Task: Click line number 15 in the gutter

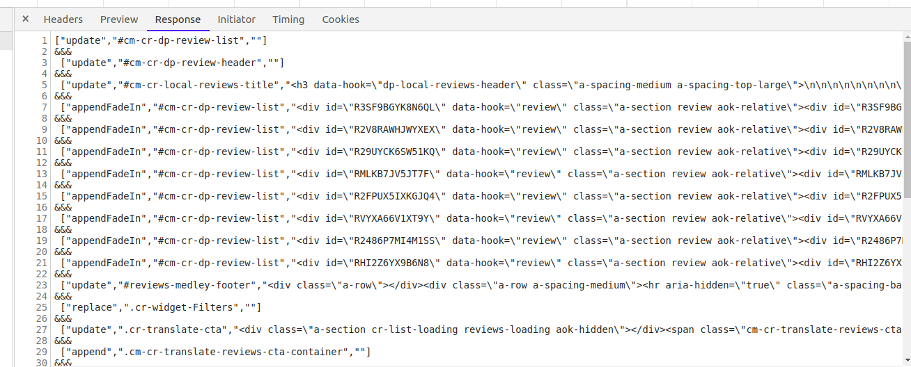Action: click(x=42, y=196)
